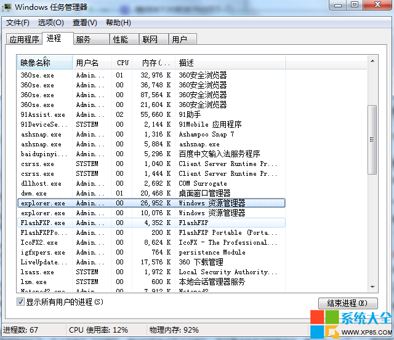
Task: Click the 本地会话管理器服务 description cell
Action: (212, 282)
